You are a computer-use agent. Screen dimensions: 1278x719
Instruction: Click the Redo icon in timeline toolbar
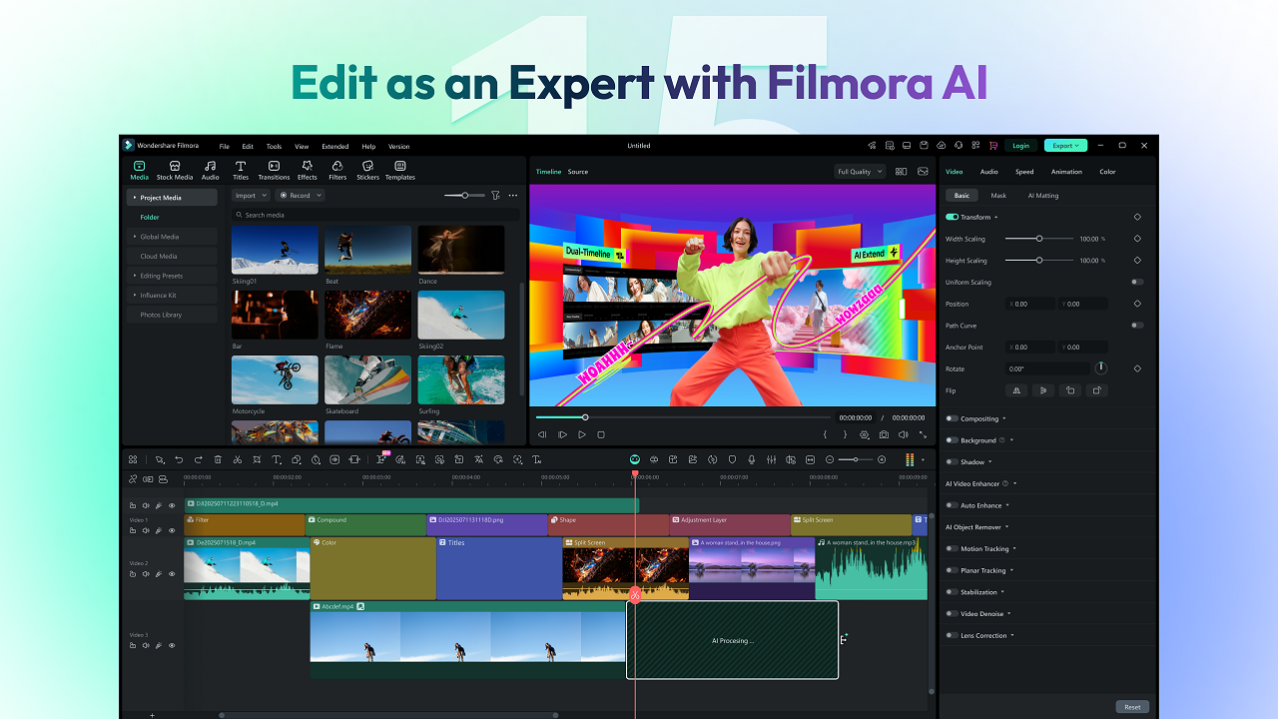(198, 459)
